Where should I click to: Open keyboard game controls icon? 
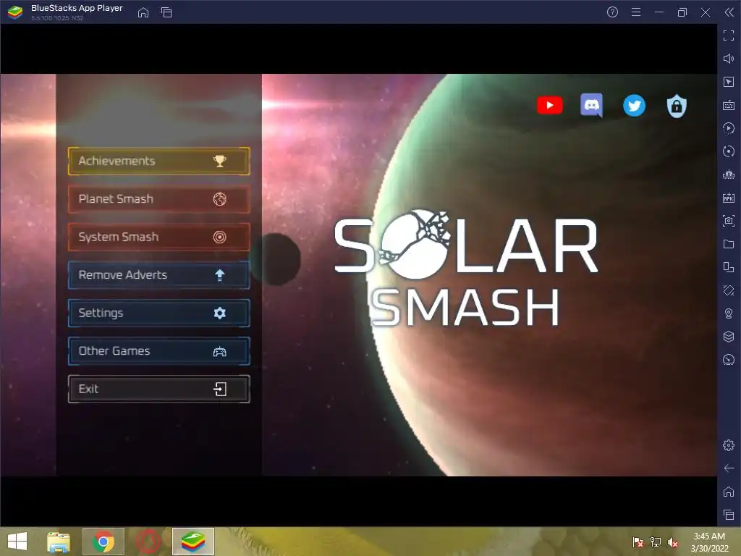729,105
